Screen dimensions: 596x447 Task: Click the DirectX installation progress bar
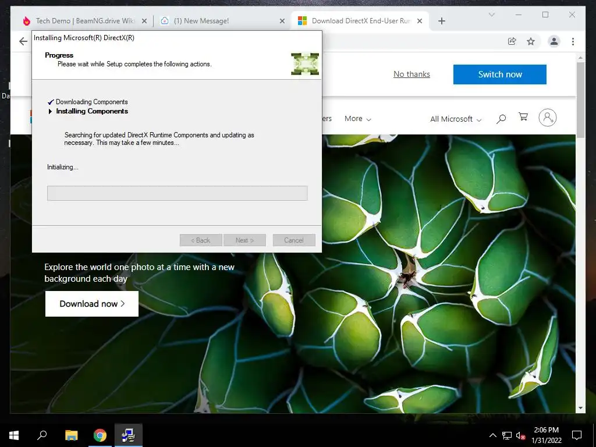point(177,193)
